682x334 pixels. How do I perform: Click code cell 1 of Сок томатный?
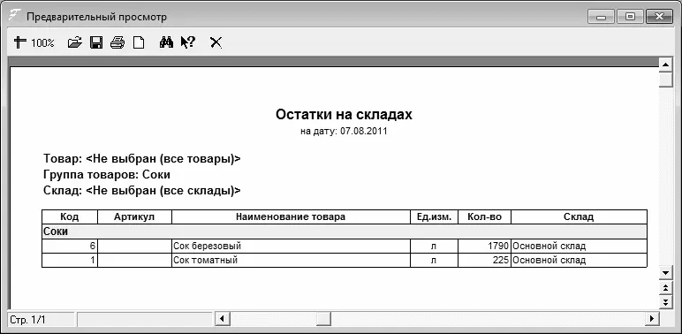click(70, 261)
